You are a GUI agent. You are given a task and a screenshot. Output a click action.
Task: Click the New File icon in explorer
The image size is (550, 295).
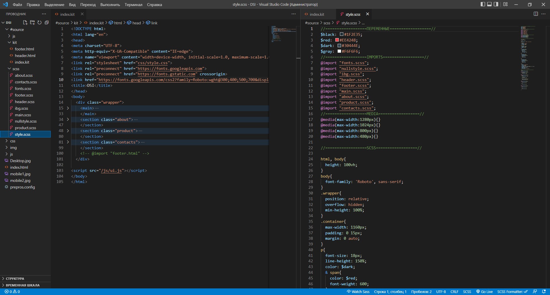[x=25, y=22]
